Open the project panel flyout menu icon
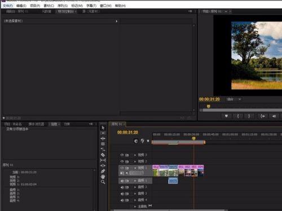Image resolution: width=282 pixels, height=211 pixels. [x=91, y=124]
